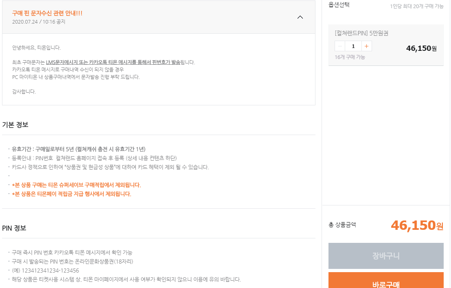451x288 pixels.
Task: Click the option price 46,150원 in option box
Action: (421, 48)
